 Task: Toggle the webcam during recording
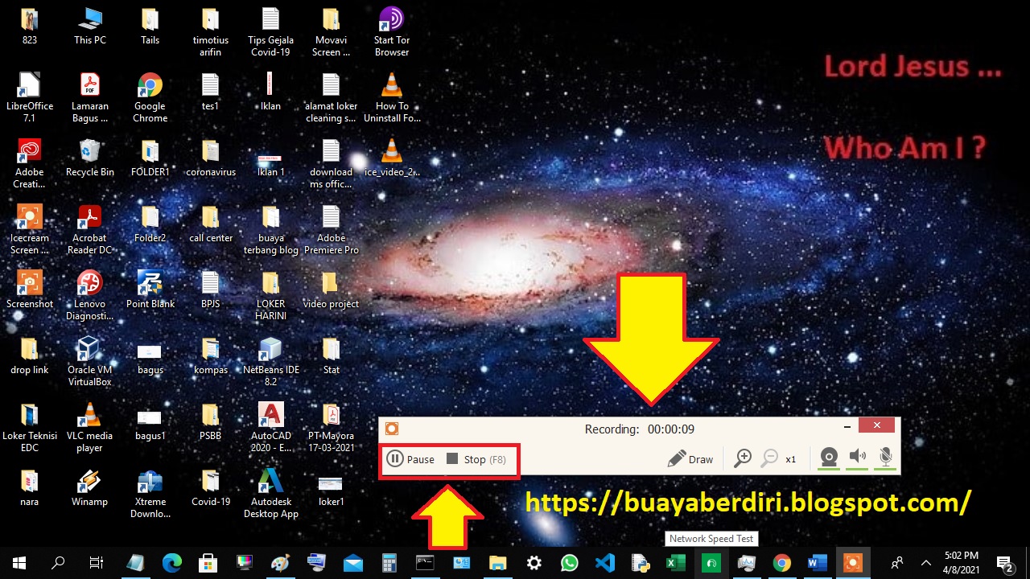(x=828, y=458)
